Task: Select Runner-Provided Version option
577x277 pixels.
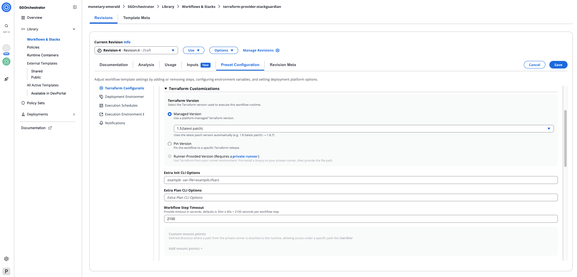Action: coord(170,156)
